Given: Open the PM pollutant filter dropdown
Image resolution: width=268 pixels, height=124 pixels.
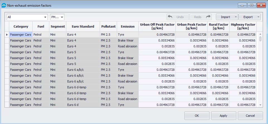Looking at the screenshot, I should coord(62,17).
